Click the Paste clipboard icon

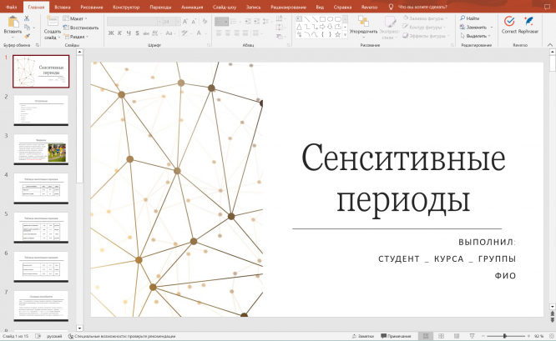coord(13,21)
